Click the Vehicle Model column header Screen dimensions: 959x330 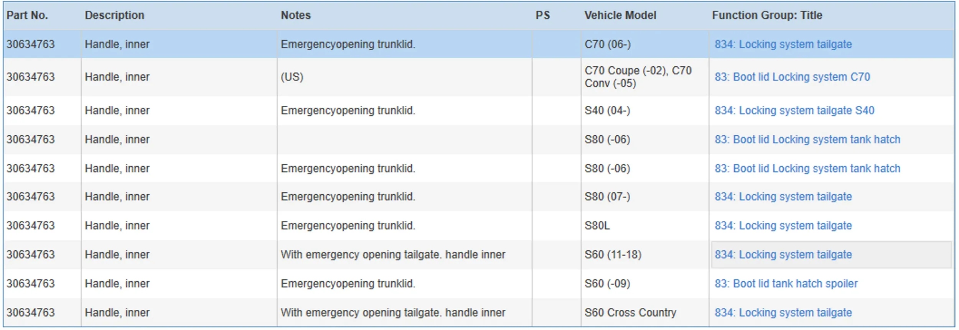(x=620, y=15)
